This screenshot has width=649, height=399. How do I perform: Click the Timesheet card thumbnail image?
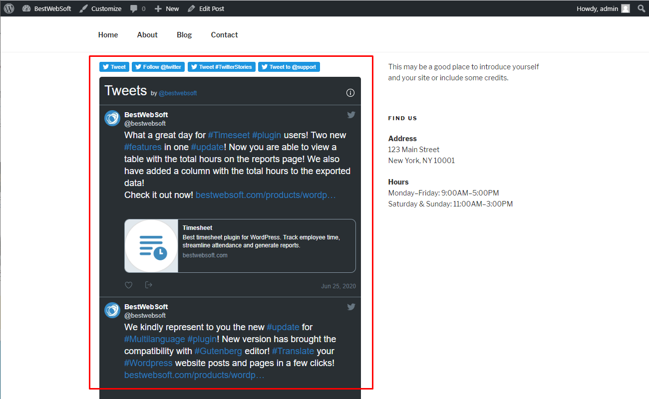pos(151,246)
